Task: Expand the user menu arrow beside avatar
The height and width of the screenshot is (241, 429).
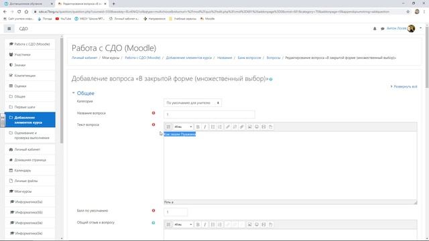Action: pyautogui.click(x=420, y=28)
